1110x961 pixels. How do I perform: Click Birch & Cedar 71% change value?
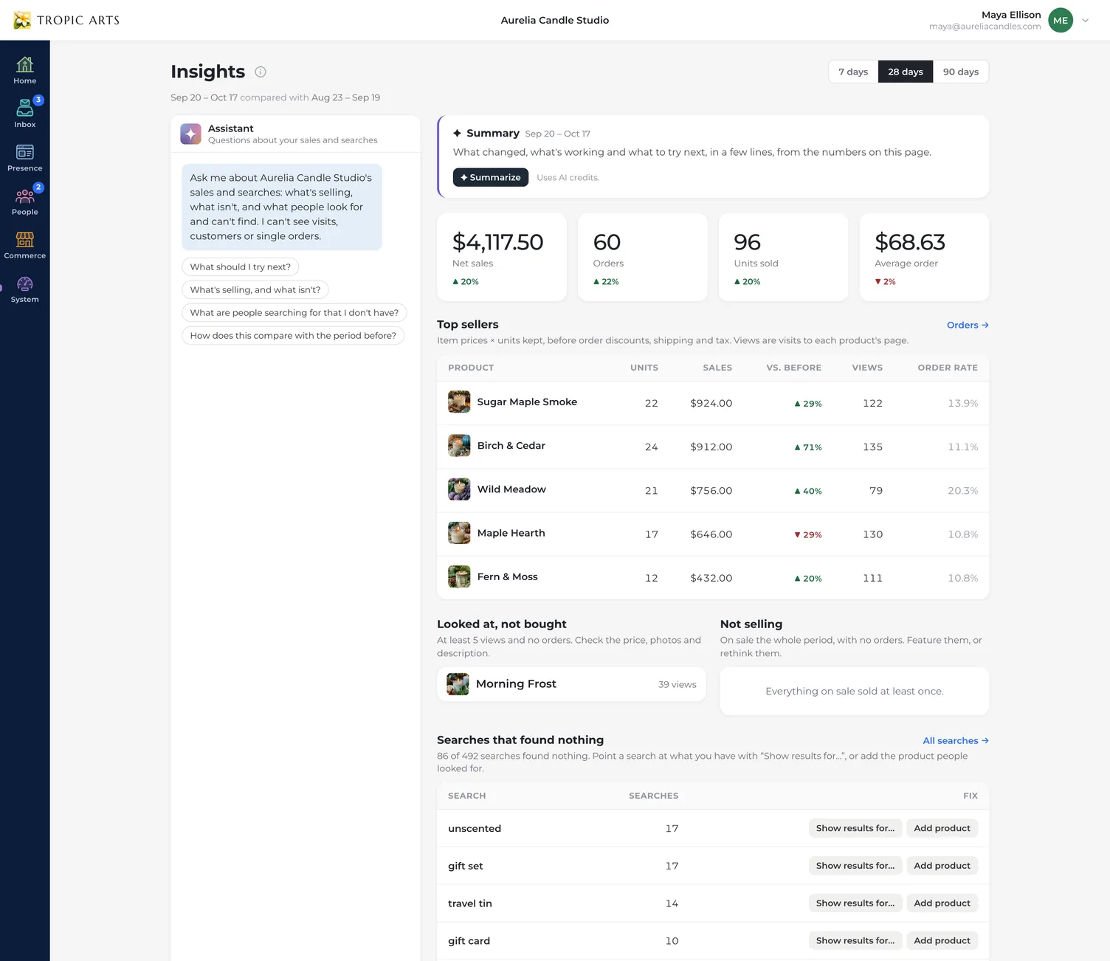pos(808,447)
